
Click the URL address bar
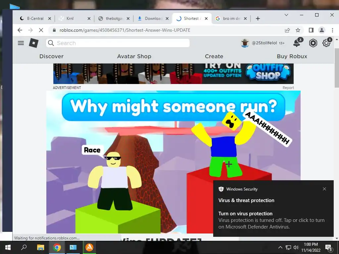(169, 30)
